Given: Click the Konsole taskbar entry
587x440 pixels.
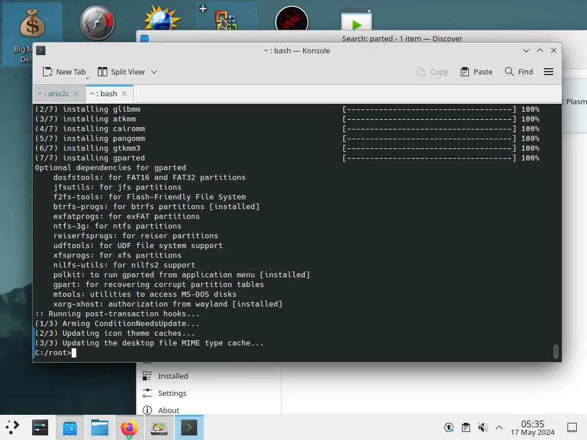Looking at the screenshot, I should coord(189,427).
